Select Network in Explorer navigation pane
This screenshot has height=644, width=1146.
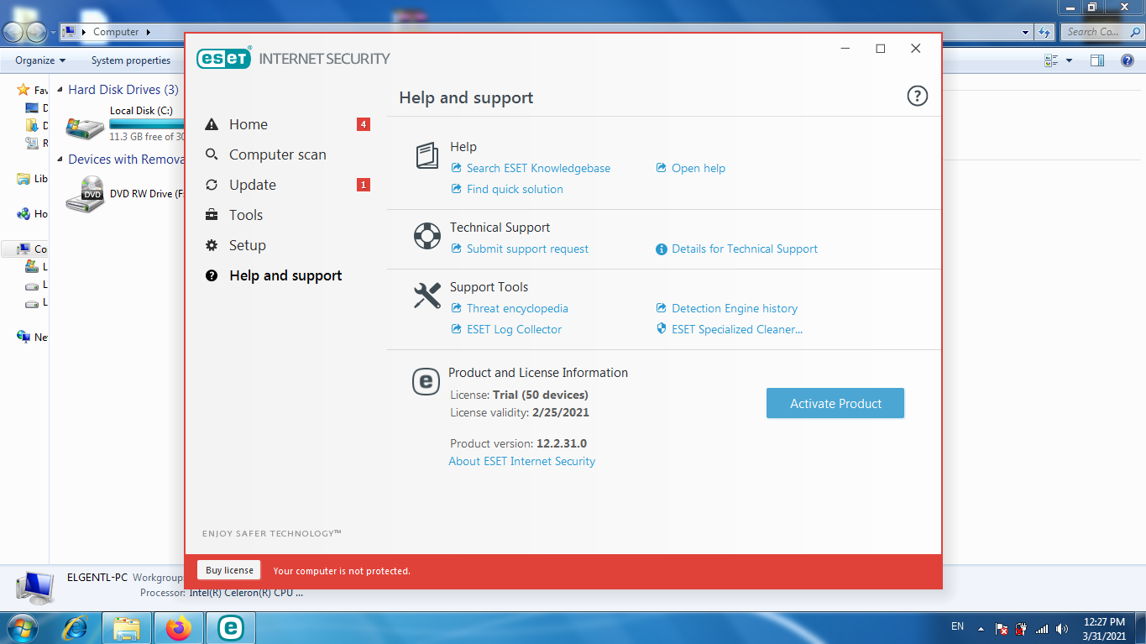[33, 337]
